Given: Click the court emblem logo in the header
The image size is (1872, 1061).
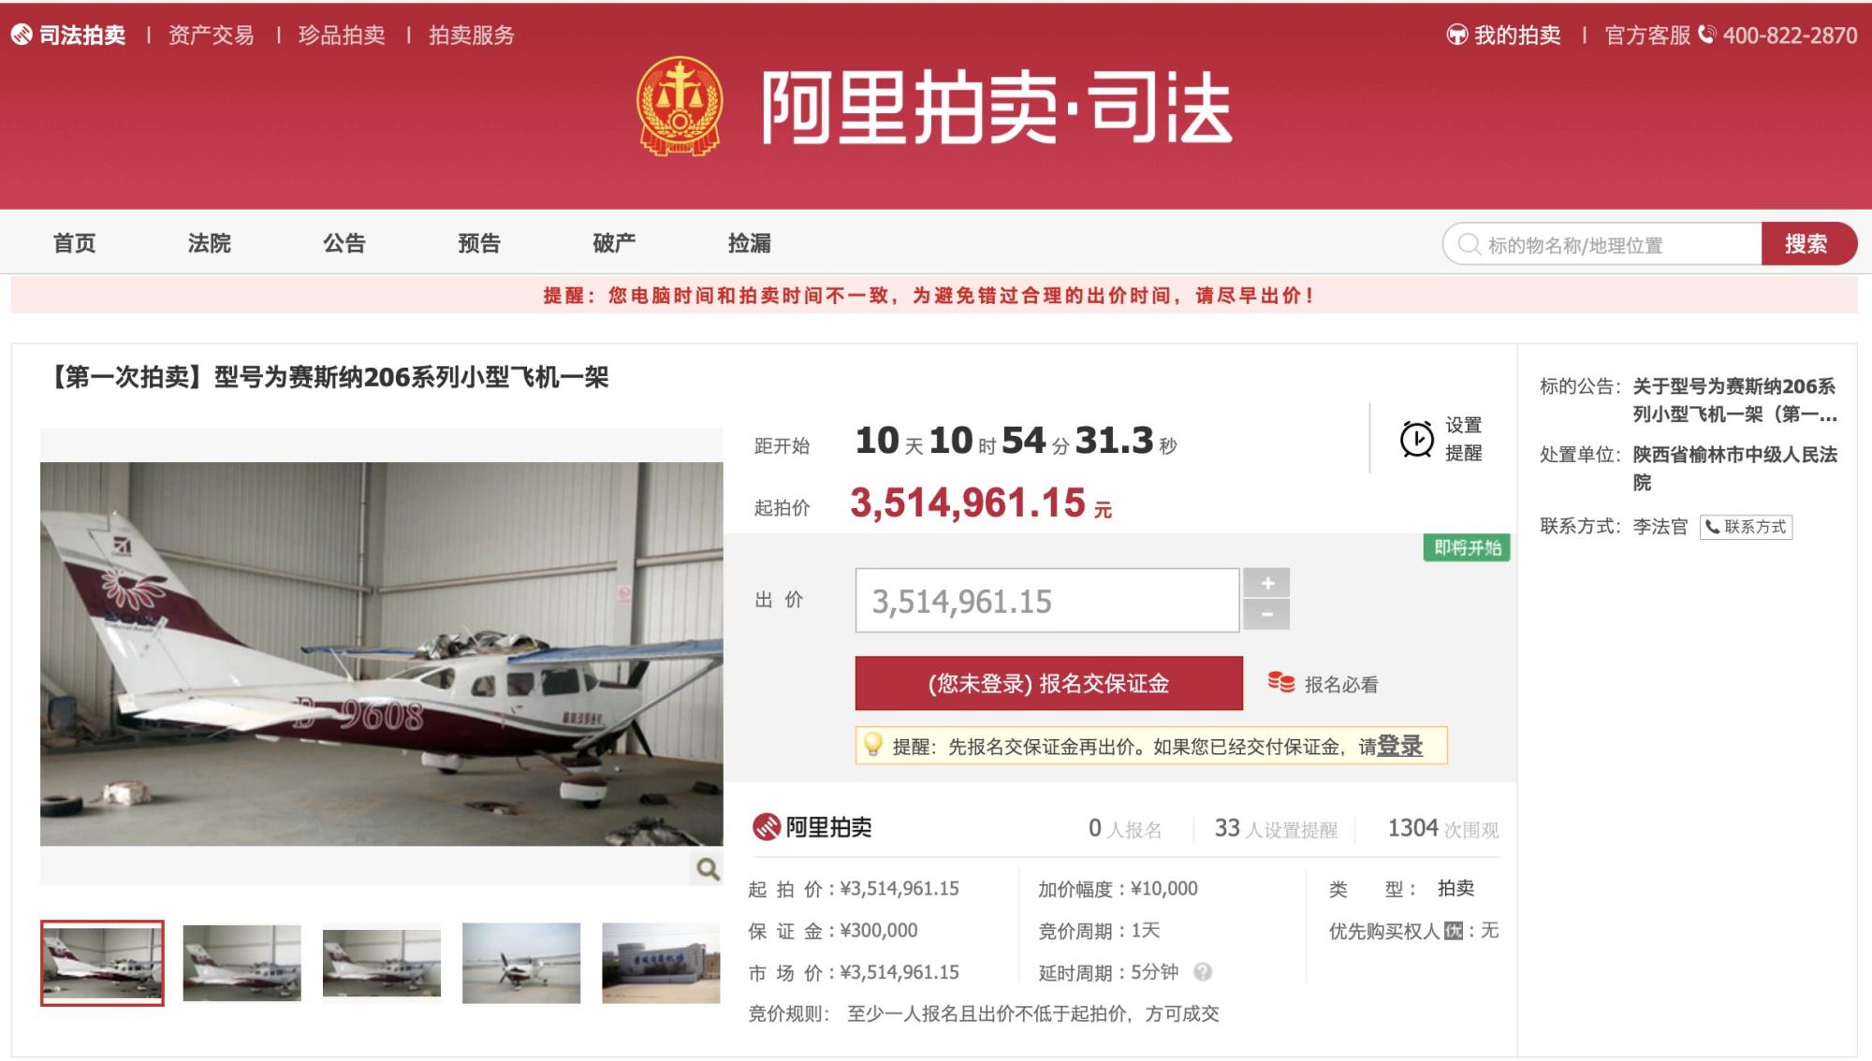Looking at the screenshot, I should point(680,107).
